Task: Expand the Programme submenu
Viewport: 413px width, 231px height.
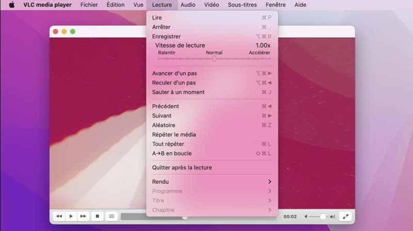Action: [212, 191]
